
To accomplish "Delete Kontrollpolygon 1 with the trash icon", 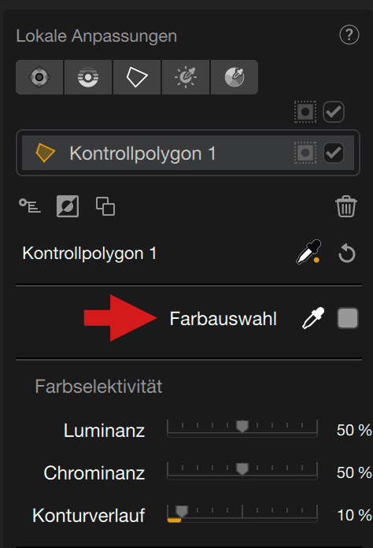I will coord(346,206).
